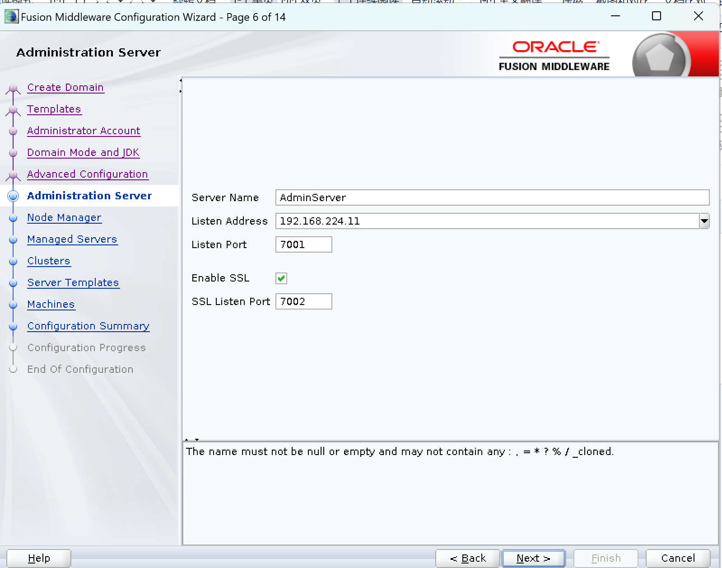The width and height of the screenshot is (722, 568).
Task: Click the Advanced Configuration step node icon
Action: click(14, 174)
